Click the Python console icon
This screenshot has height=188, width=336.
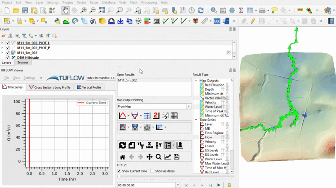(x=57, y=21)
